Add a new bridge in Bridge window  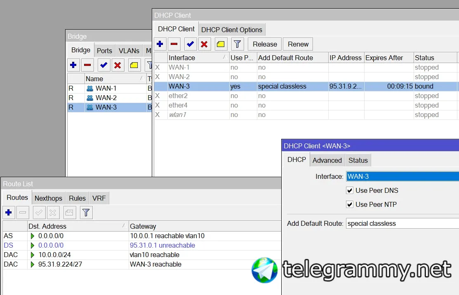click(73, 65)
